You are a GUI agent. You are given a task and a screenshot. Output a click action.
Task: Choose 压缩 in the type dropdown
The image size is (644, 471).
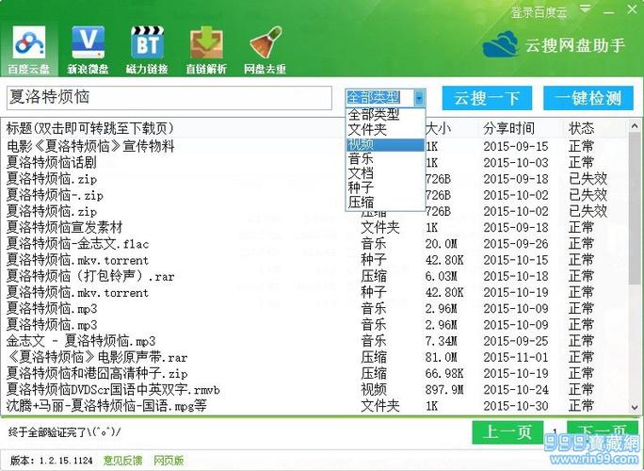coord(385,203)
